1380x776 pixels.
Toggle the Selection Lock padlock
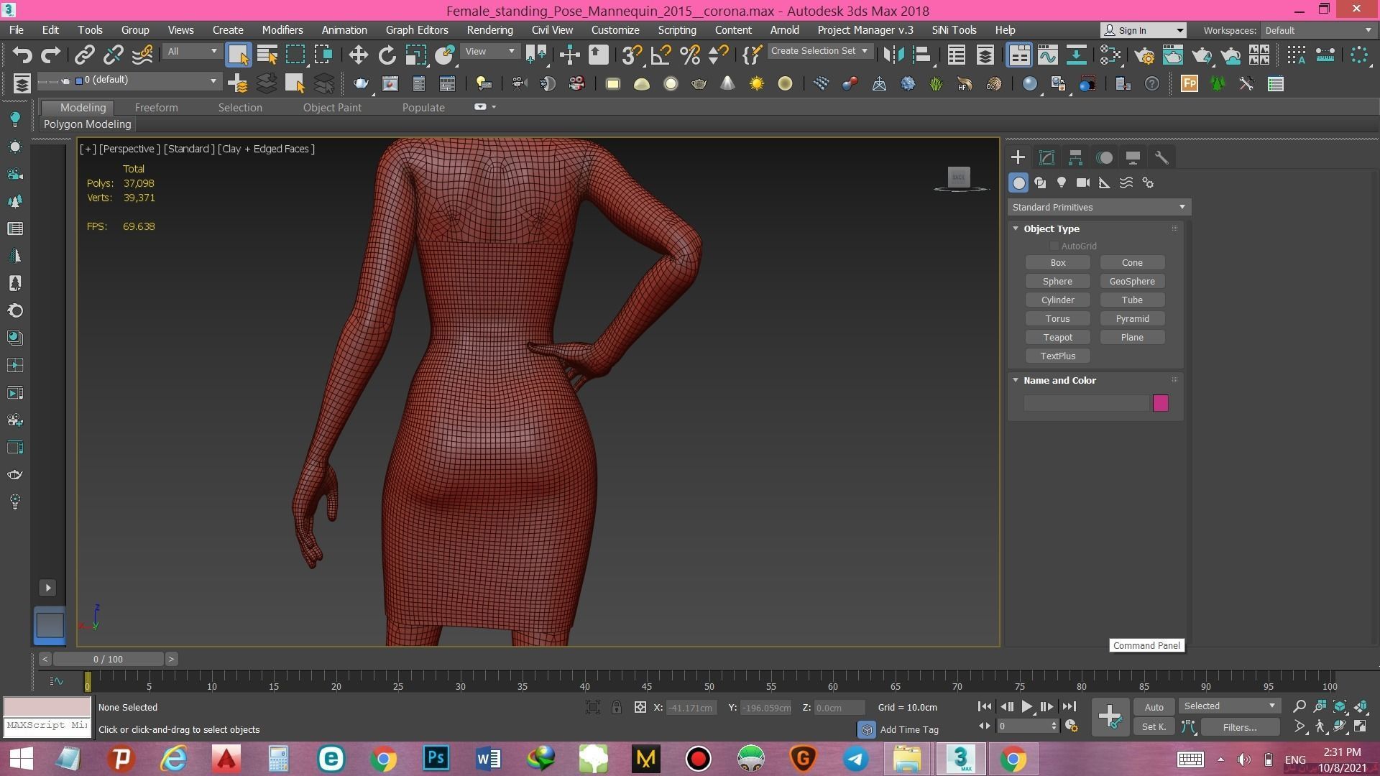click(616, 707)
